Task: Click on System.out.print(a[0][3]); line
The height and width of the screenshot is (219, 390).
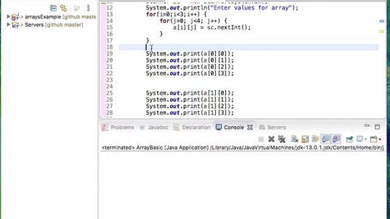Action: (190, 73)
